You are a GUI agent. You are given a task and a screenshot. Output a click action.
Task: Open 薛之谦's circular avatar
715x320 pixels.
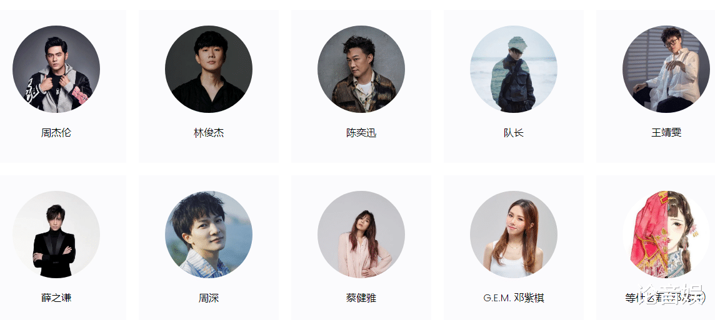(x=56, y=235)
